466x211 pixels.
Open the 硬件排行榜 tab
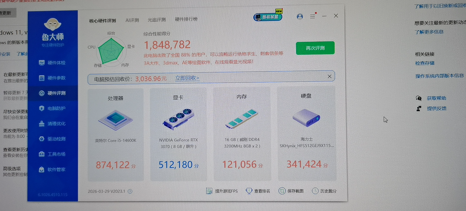point(186,19)
